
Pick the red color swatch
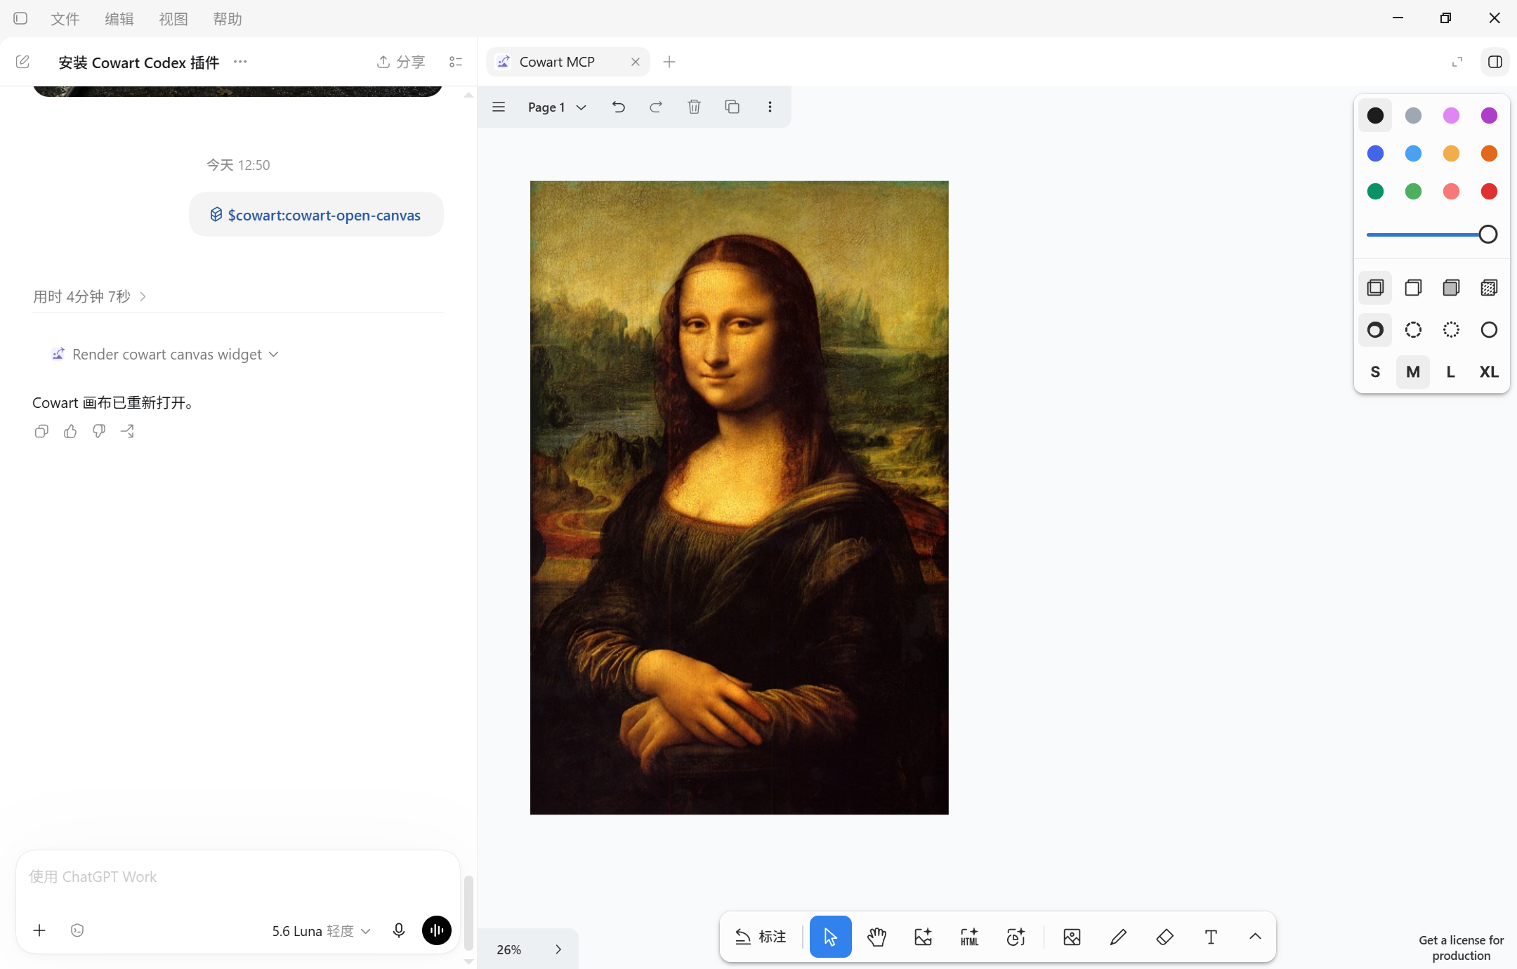click(x=1489, y=191)
